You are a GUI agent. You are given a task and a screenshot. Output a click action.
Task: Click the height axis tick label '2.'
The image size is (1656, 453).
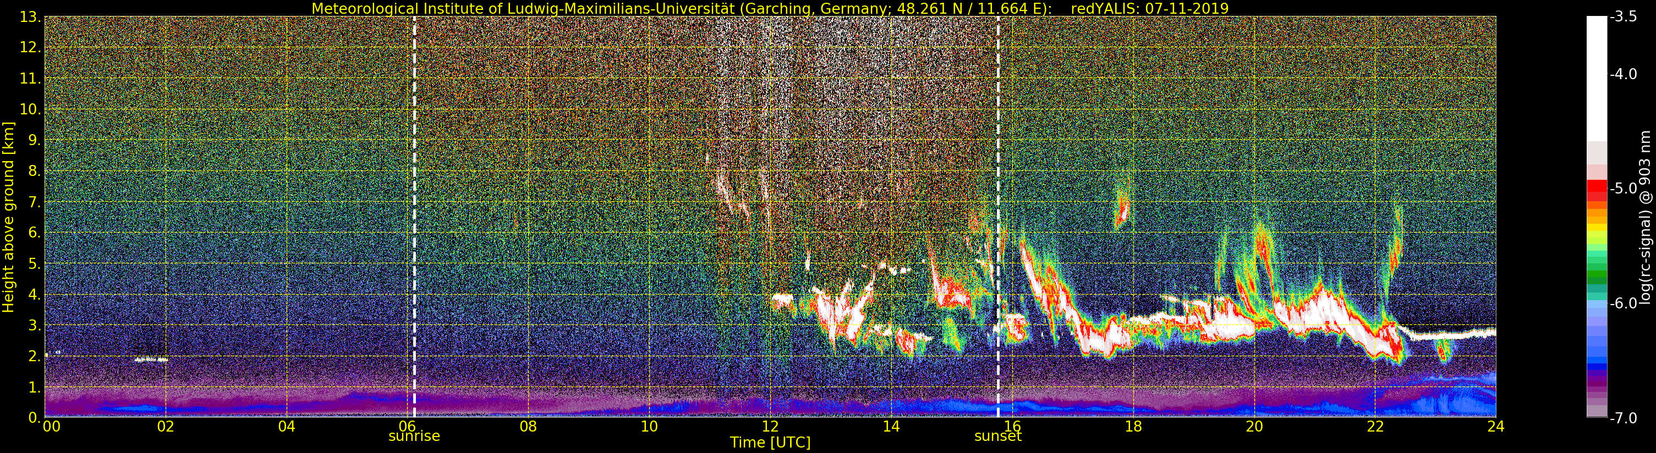click(34, 357)
